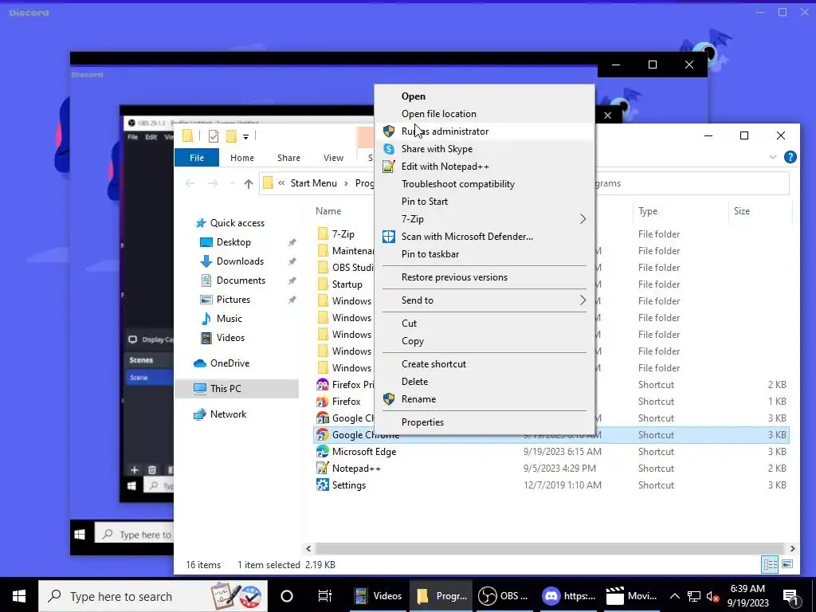The image size is (816, 612).
Task: Select the Microsoft Edge shortcut
Action: (363, 452)
